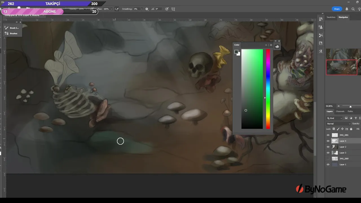Hide the IMG_2081 layer
Viewport: 361px width, 203px height.
tap(328, 135)
